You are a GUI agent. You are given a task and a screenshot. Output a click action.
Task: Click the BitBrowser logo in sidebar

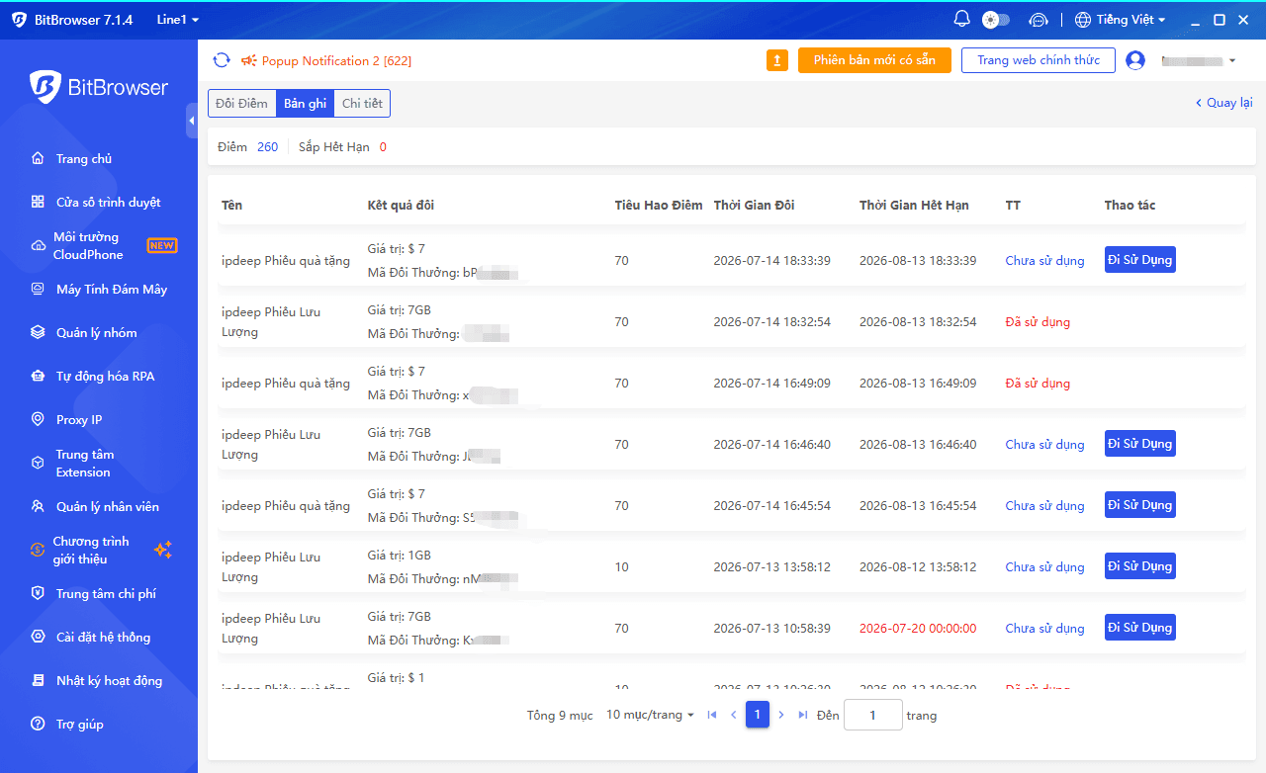[x=99, y=87]
